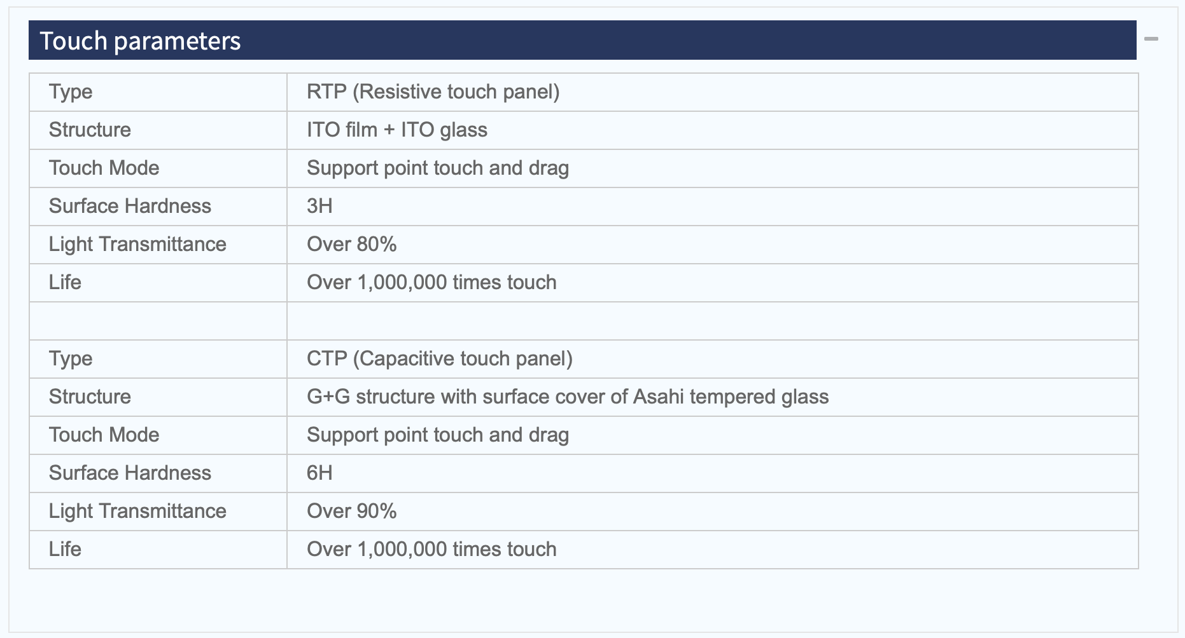Click Surface Hardness label in RTP section
Screen dimensions: 1185x638
[130, 206]
